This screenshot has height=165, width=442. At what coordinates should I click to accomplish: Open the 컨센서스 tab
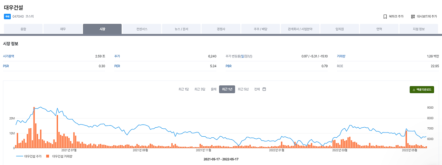[x=142, y=29]
